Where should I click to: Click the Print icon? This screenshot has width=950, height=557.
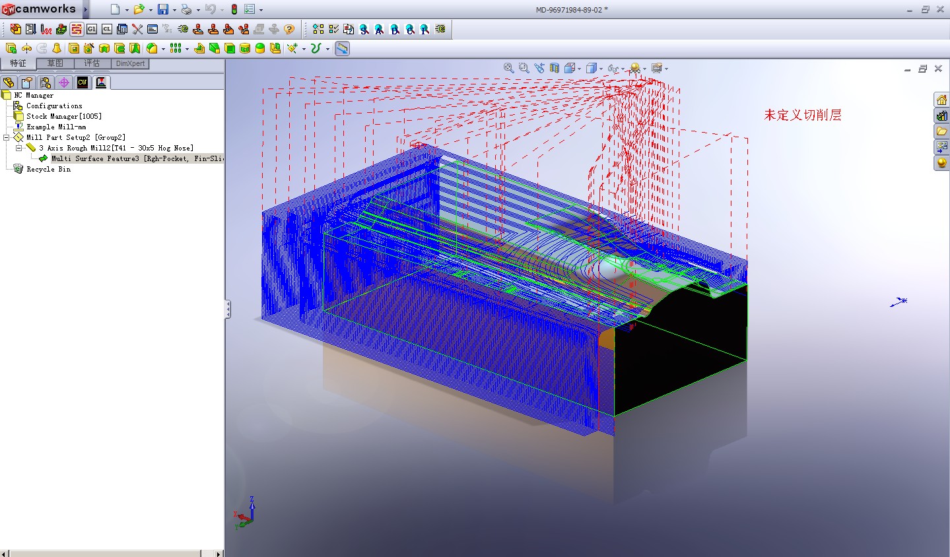(x=186, y=9)
